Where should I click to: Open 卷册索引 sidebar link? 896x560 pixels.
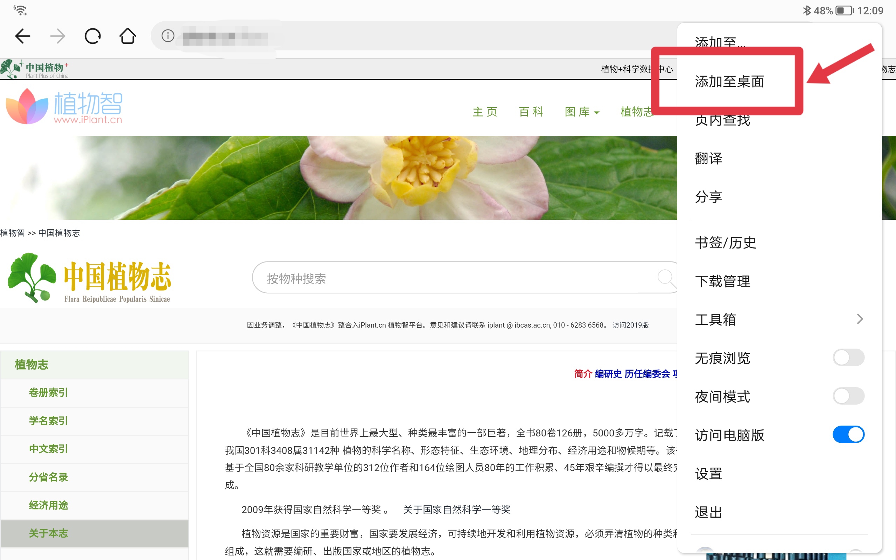(49, 393)
